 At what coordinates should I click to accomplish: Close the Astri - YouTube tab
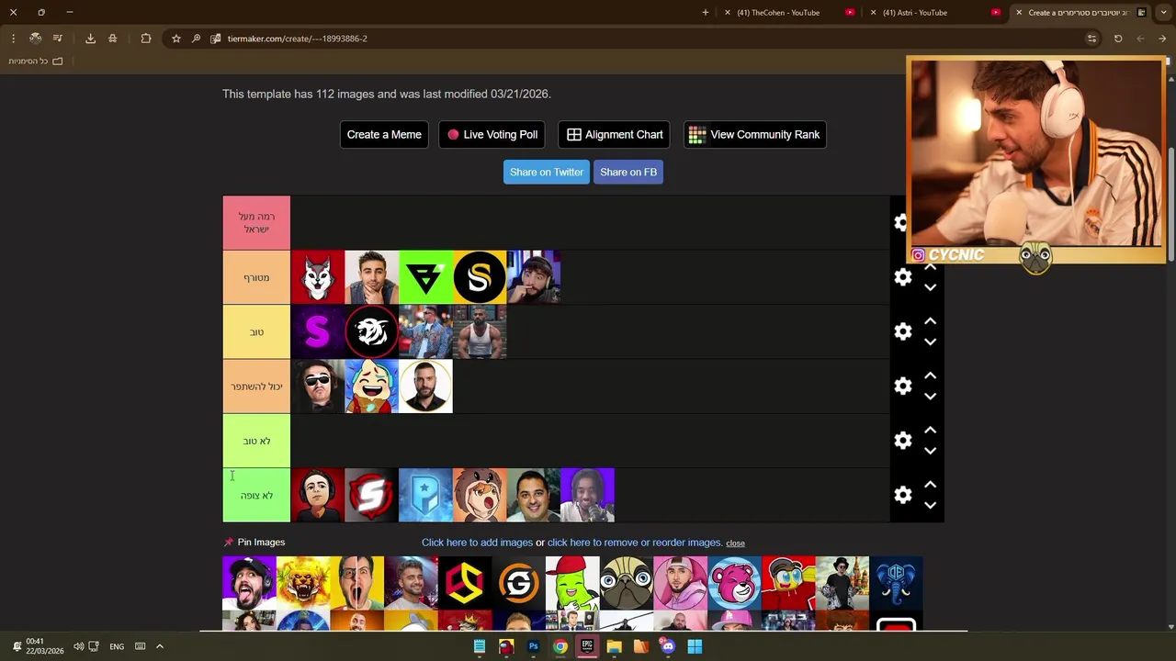point(874,13)
